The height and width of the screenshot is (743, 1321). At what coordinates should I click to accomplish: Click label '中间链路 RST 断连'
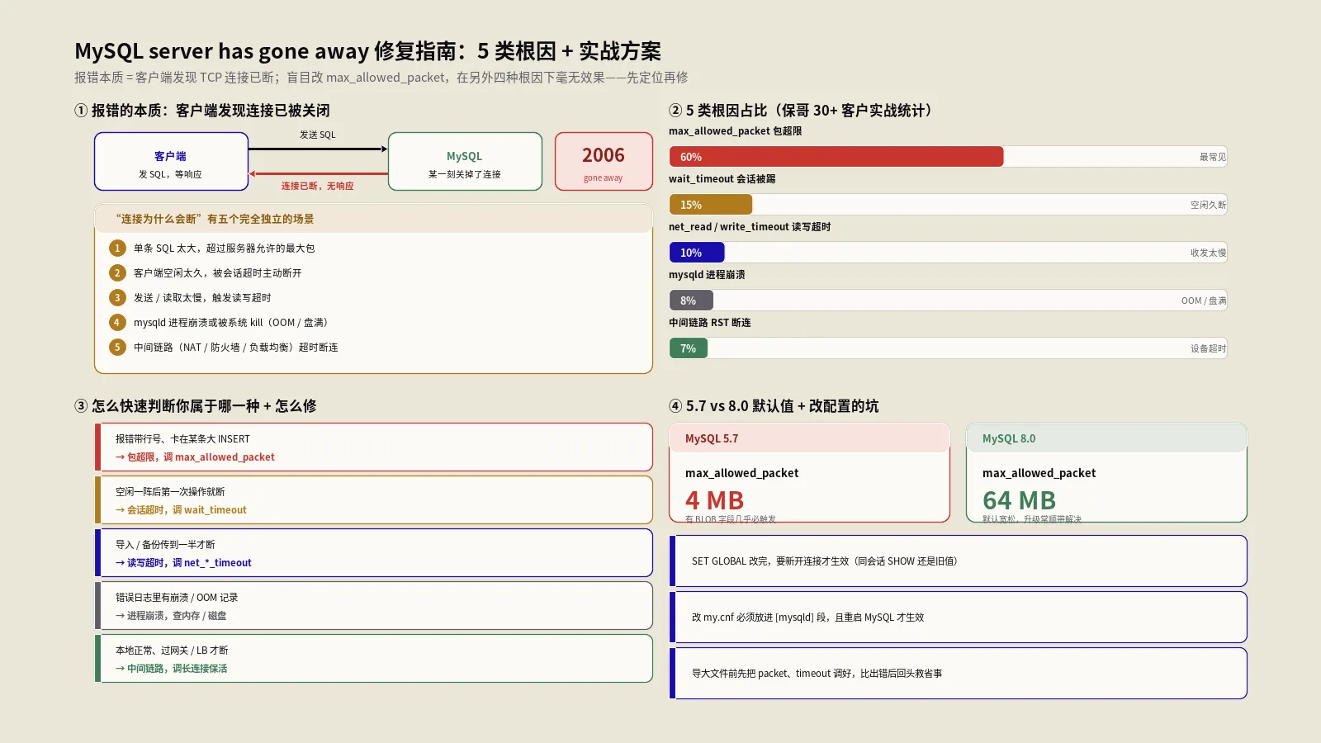point(709,323)
